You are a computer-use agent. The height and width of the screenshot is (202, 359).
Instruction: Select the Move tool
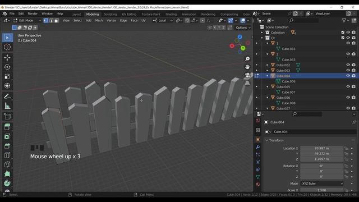[x=7, y=57]
